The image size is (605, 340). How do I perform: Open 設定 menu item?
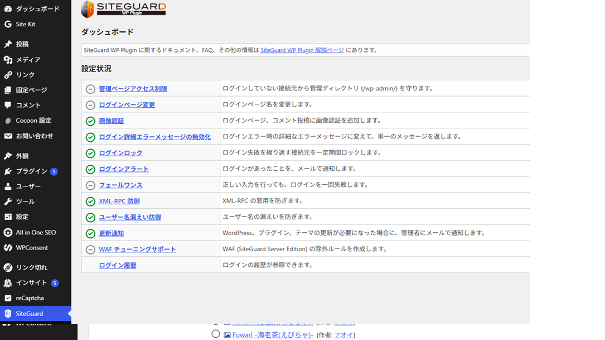(36, 217)
